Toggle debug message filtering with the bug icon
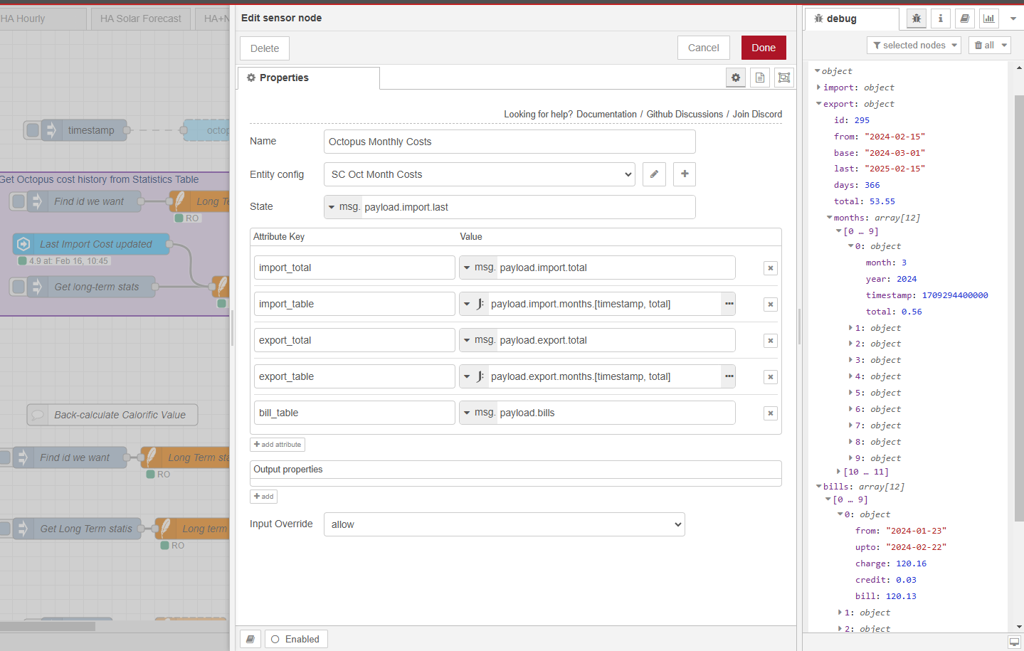The height and width of the screenshot is (651, 1024). [x=916, y=18]
